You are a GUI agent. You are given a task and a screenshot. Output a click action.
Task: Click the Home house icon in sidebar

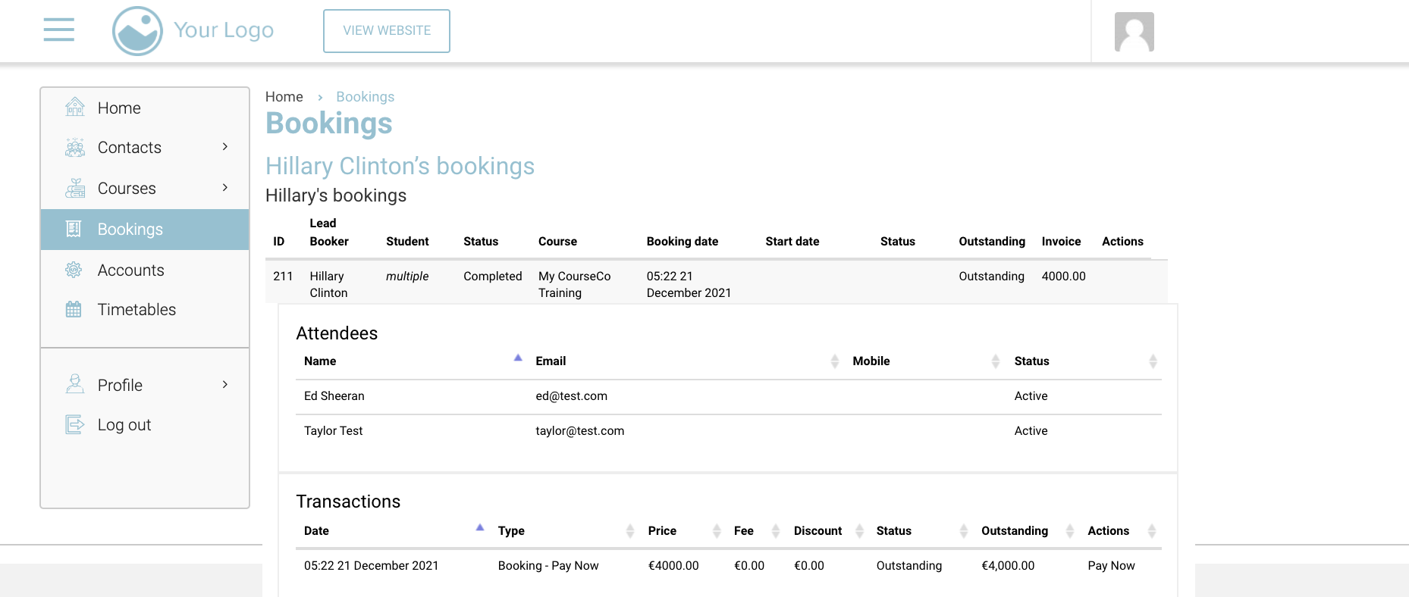[74, 108]
